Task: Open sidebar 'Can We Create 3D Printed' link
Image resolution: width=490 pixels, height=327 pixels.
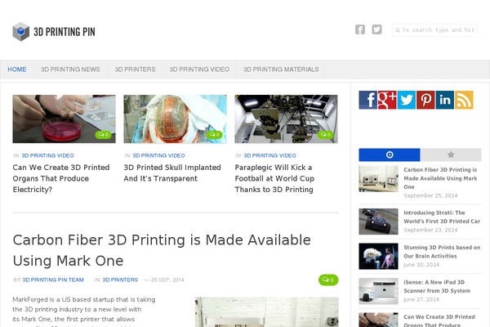Action: point(439,320)
